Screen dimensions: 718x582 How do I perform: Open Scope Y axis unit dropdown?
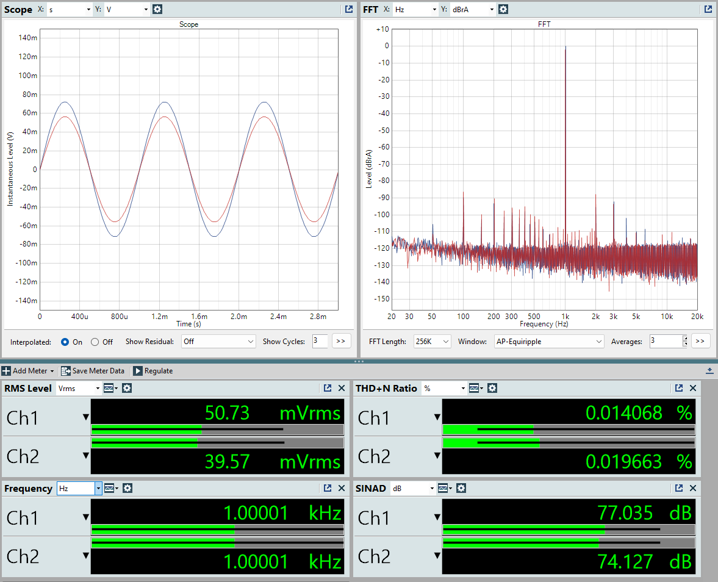[x=127, y=9]
